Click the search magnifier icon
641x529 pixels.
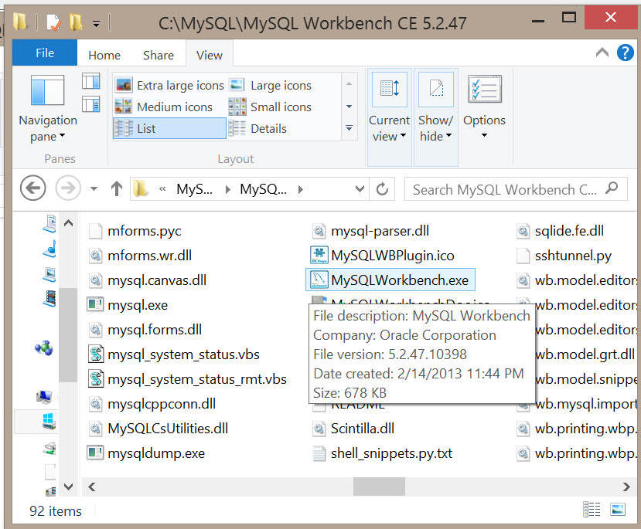tap(612, 188)
